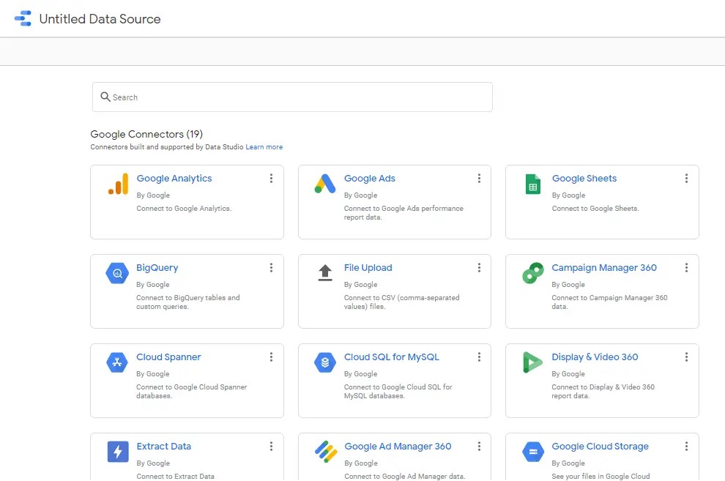Open Google Sheets card three-dot menu
This screenshot has height=481, width=725.
(686, 179)
